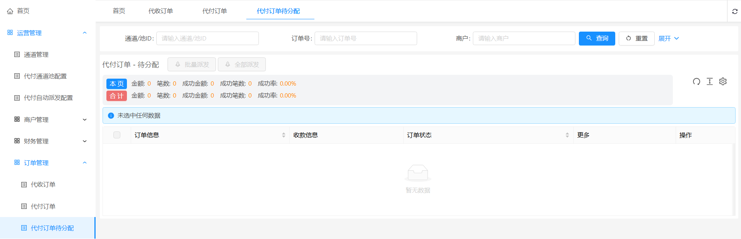Viewport: 741px width, 239px height.
Task: Click the 暂无数据 empty placeholder
Action: pyautogui.click(x=418, y=179)
